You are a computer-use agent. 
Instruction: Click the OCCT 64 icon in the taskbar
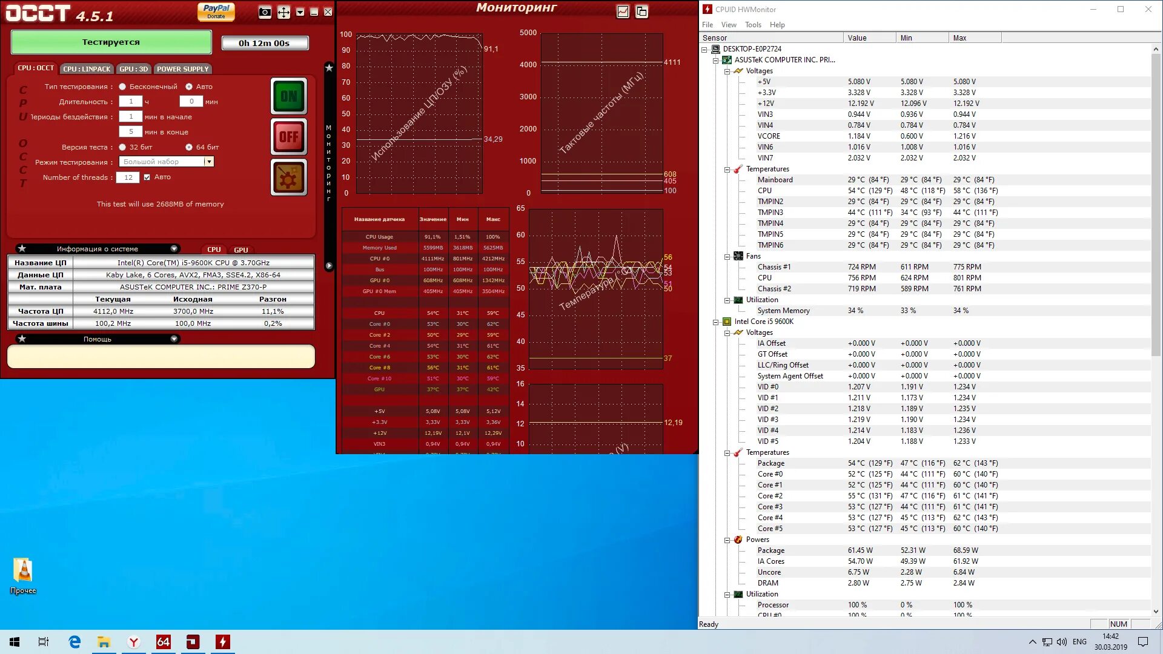(x=163, y=642)
